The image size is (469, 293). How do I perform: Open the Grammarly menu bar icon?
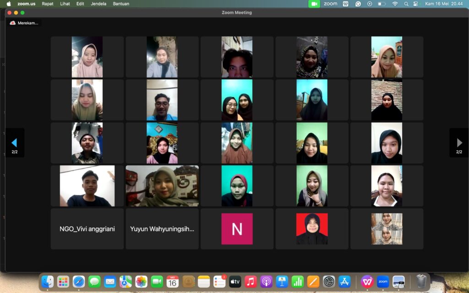pos(358,4)
